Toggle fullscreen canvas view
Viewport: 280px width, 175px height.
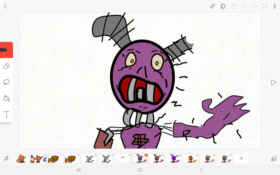pyautogui.click(x=265, y=6)
